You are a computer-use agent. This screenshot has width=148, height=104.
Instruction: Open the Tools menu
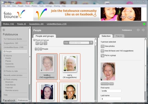[41, 6]
